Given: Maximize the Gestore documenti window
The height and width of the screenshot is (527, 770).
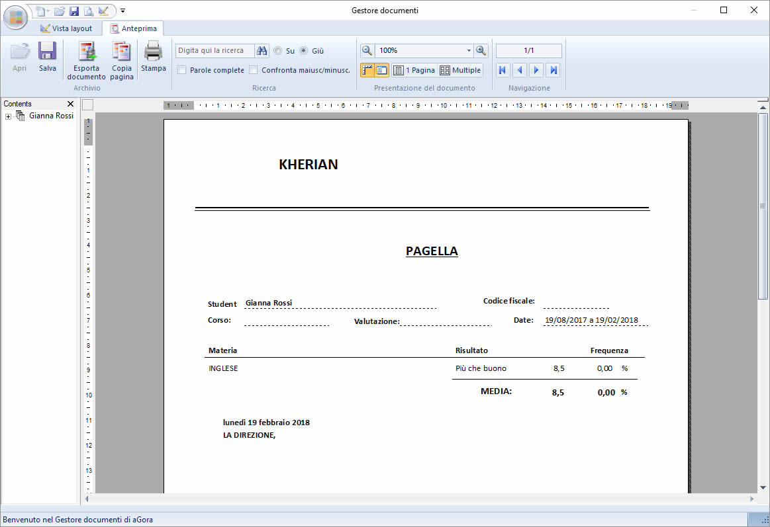Looking at the screenshot, I should (724, 11).
